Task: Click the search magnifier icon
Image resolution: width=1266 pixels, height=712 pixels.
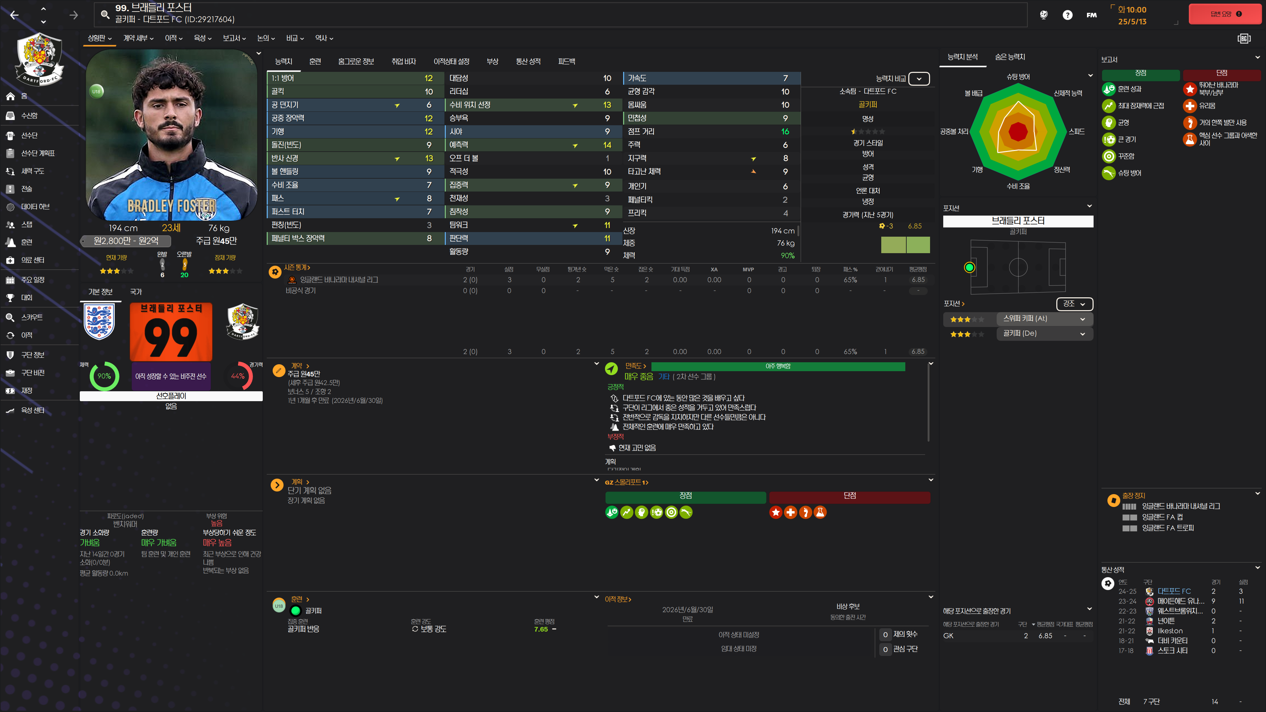Action: [x=105, y=15]
